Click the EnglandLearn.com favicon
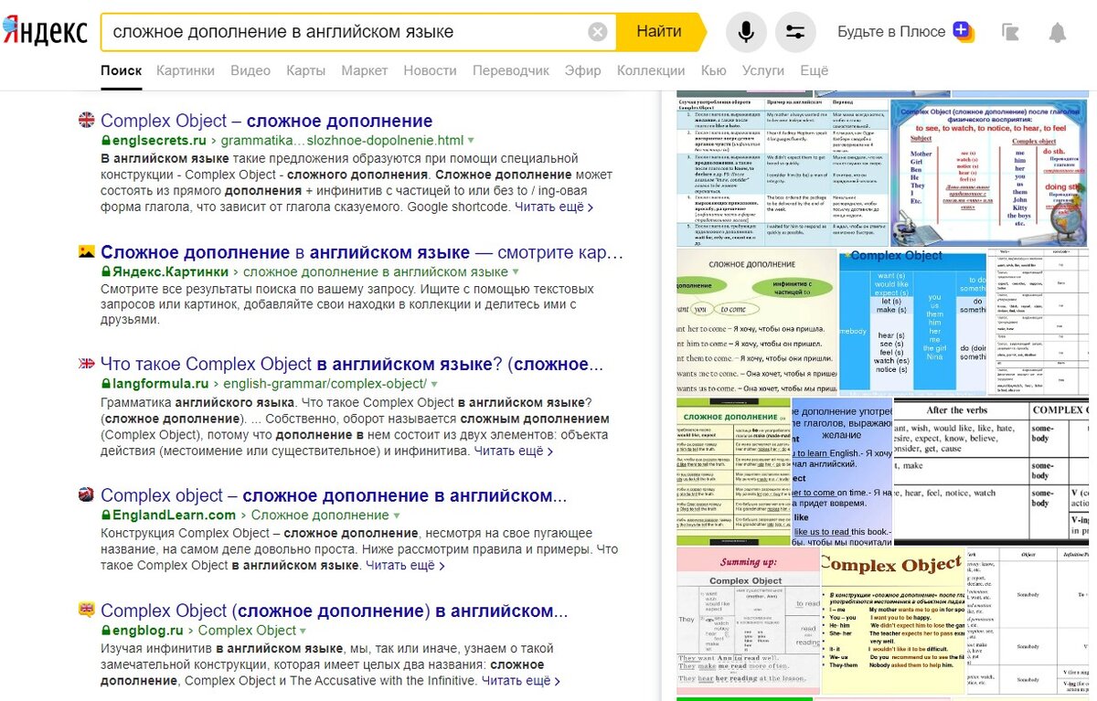The width and height of the screenshot is (1097, 701). [x=87, y=494]
